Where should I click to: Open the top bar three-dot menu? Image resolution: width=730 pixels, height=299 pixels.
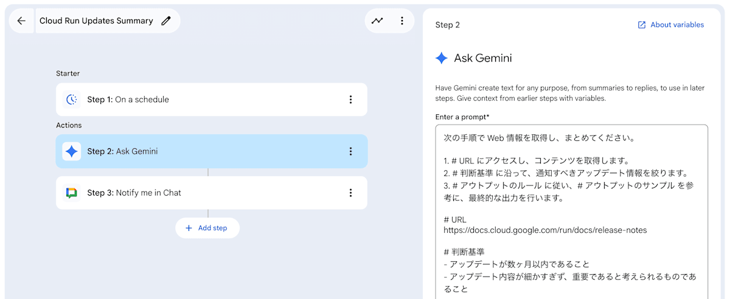402,21
